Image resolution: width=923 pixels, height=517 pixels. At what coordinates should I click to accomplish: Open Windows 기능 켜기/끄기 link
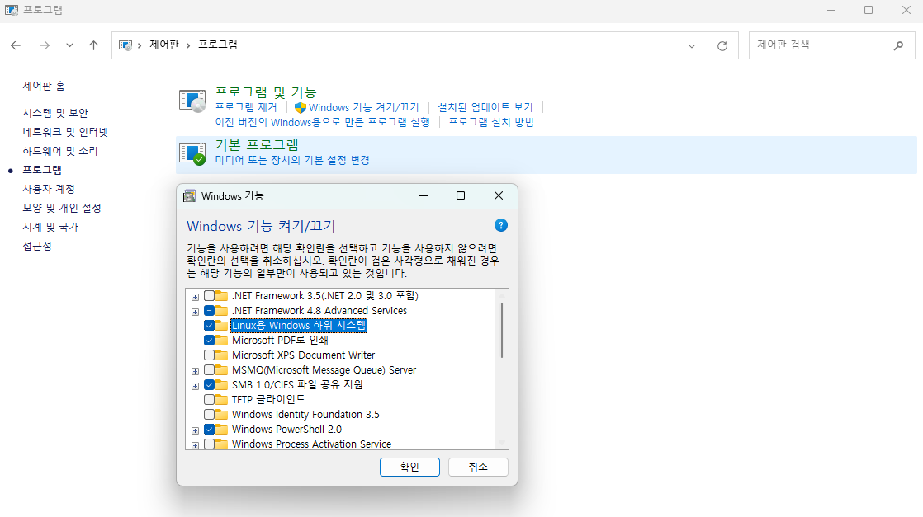pyautogui.click(x=364, y=108)
